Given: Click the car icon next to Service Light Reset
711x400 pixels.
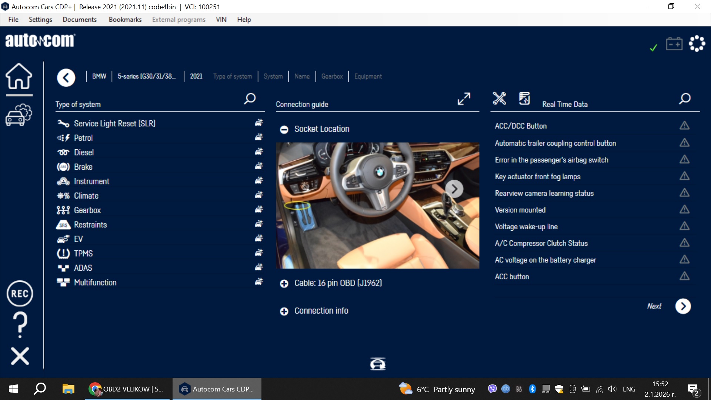Looking at the screenshot, I should (x=258, y=123).
